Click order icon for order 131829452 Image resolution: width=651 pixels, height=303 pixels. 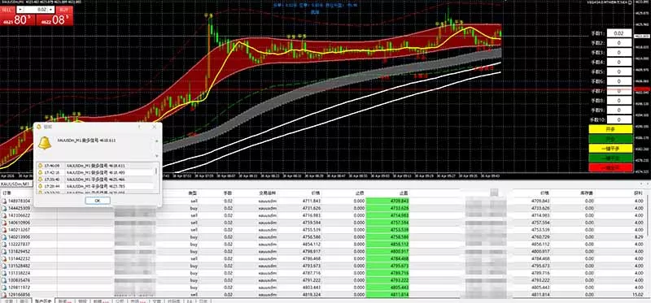4,251
